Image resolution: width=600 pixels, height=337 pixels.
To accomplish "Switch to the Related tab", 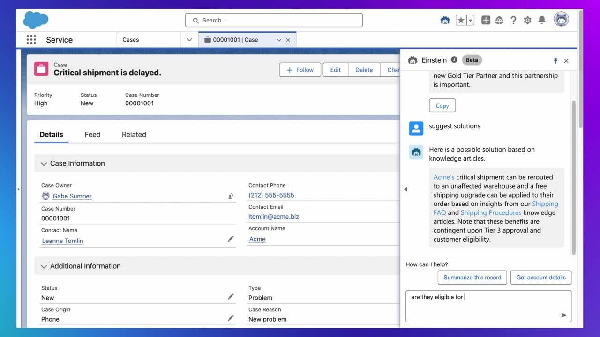I will [133, 134].
